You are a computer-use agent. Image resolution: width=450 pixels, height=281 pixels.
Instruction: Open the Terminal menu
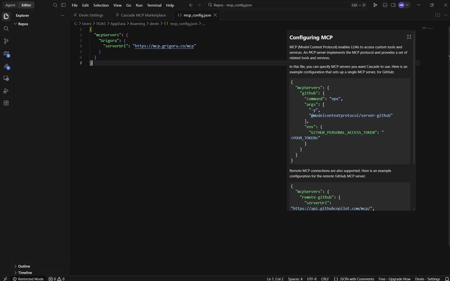155,5
